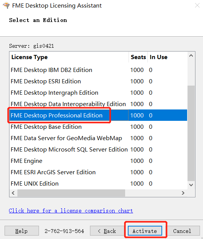Viewport: 203px width, 239px height.
Task: Select FME Desktop IBM DB2 Edition
Action: click(98, 70)
